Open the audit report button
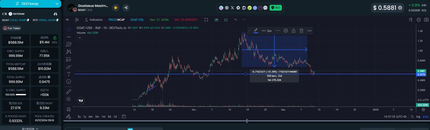This screenshot has width=430, height=130. [275, 8]
